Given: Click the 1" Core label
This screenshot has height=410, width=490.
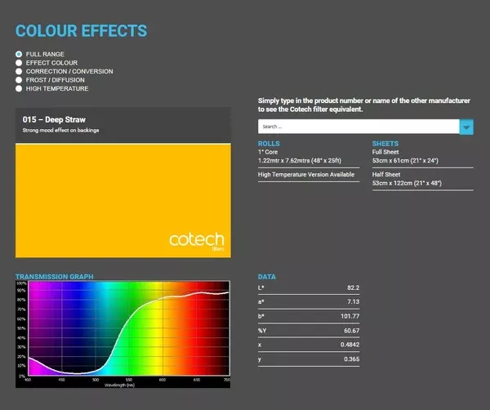Looking at the screenshot, I should (268, 152).
